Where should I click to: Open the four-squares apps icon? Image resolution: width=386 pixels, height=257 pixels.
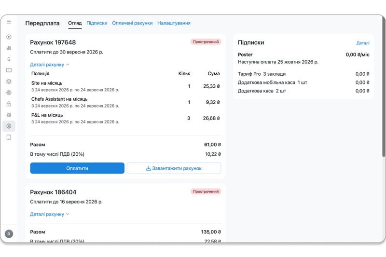[x=9, y=115]
